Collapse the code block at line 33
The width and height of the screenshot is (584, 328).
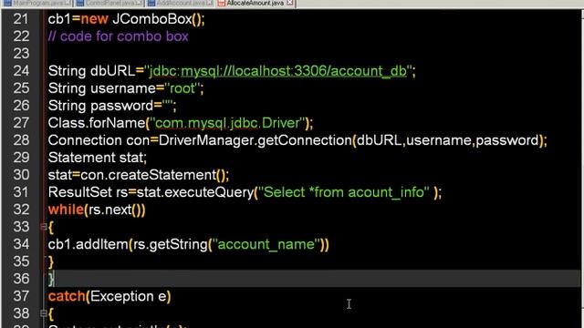(x=43, y=226)
